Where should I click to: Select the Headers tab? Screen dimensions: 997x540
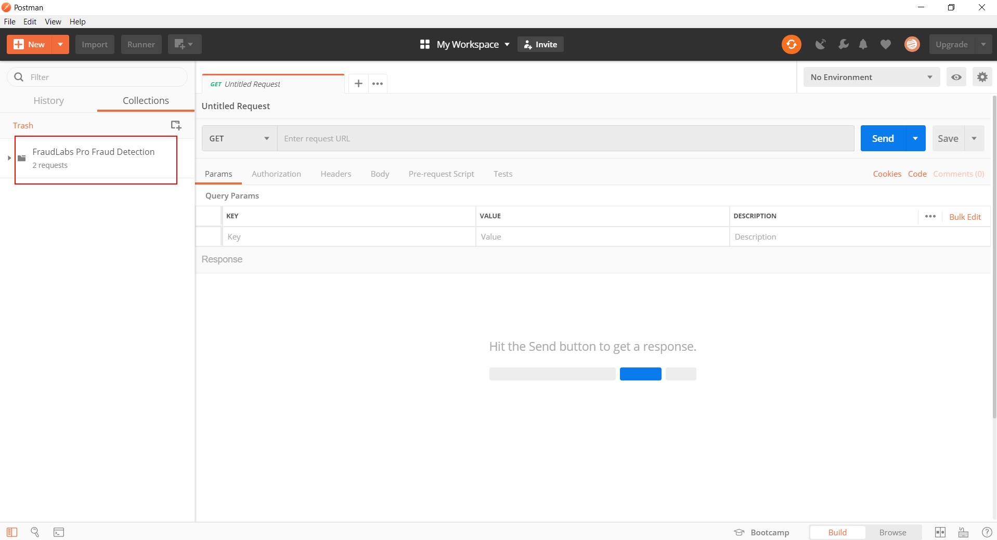335,174
